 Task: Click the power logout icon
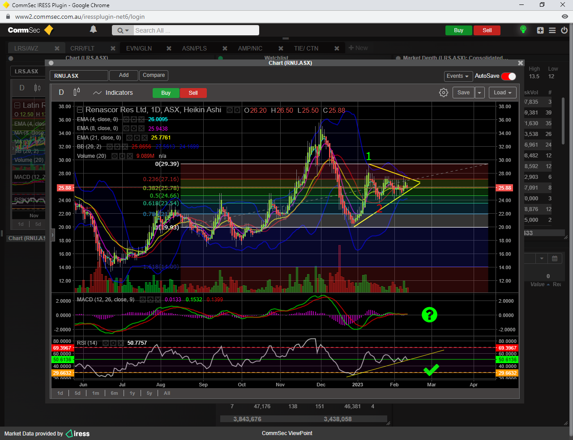pyautogui.click(x=564, y=30)
